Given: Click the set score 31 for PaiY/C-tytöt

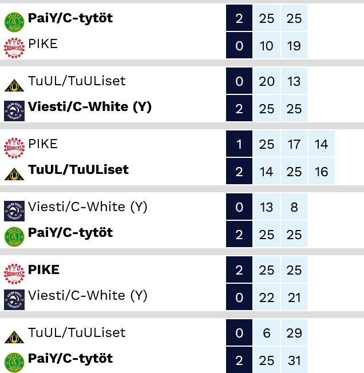Looking at the screenshot, I should coord(294,360).
